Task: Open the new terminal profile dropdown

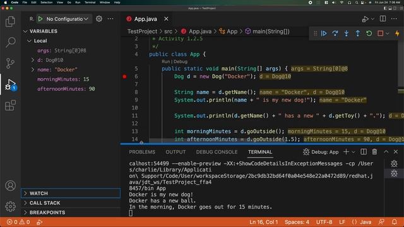Action: pyautogui.click(x=353, y=152)
